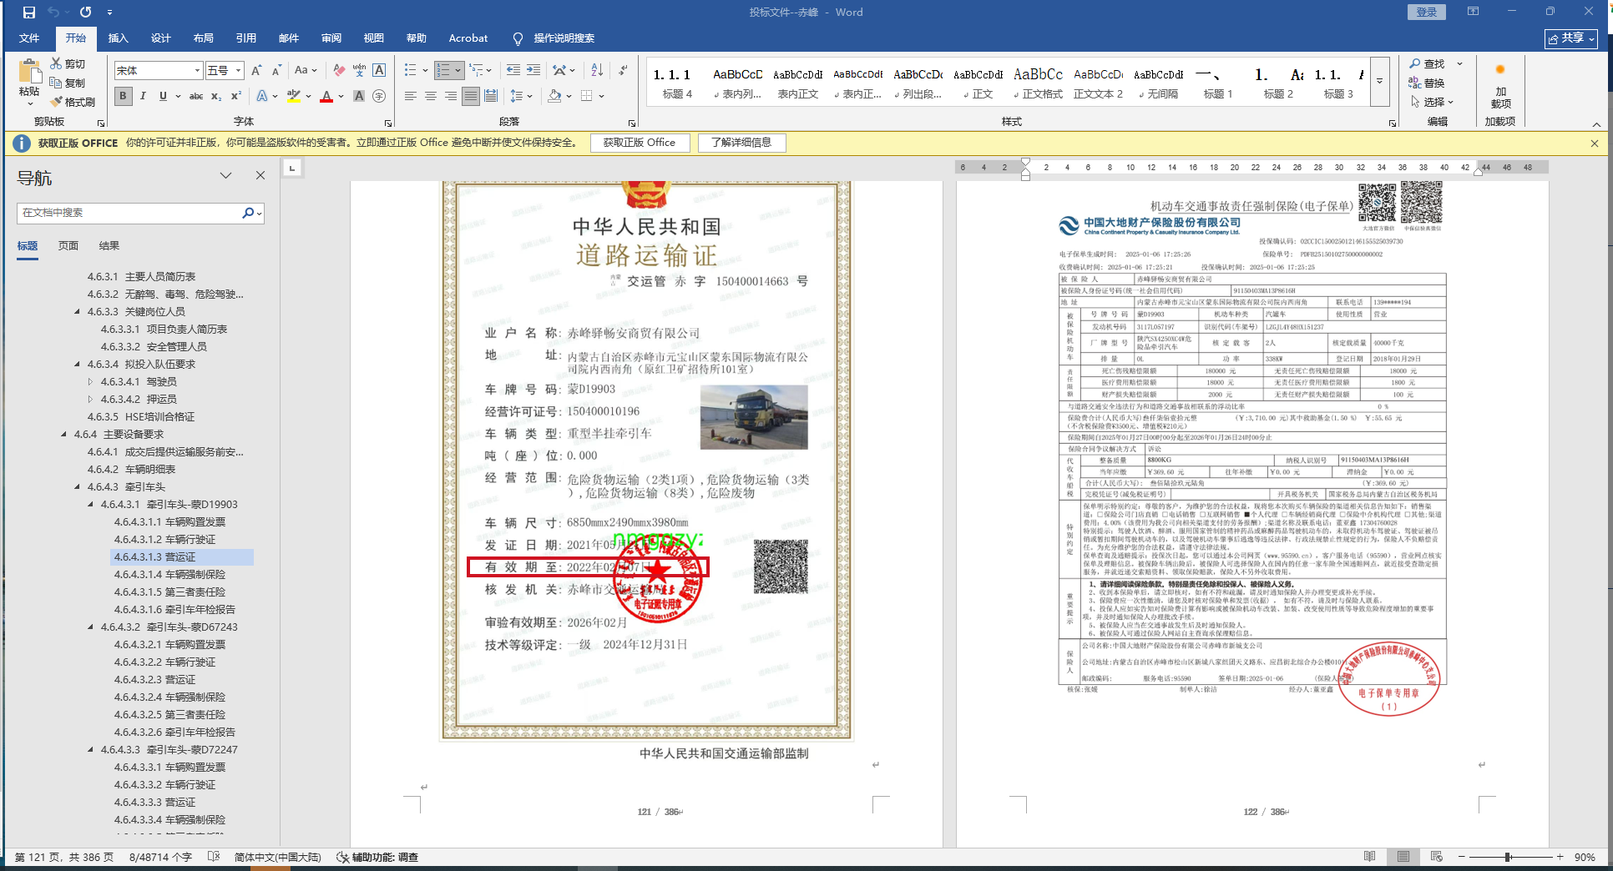Open the 设计 ribbon tab

161,38
